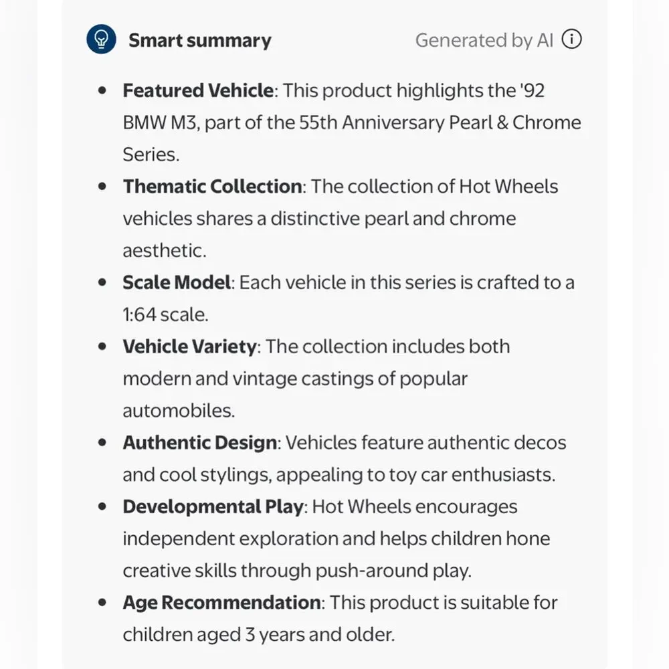
Task: Click the Authentic Design bold label
Action: pos(199,442)
